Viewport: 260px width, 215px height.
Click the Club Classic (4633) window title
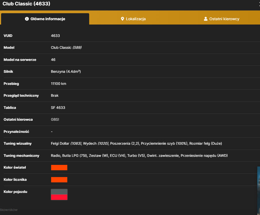click(26, 4)
